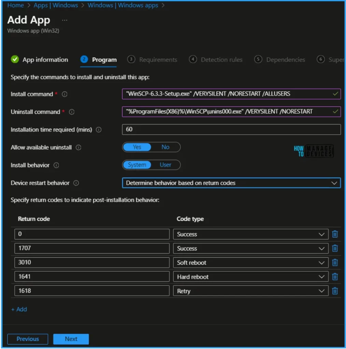
Task: Click the Uninstall command info icon
Action: (72, 112)
